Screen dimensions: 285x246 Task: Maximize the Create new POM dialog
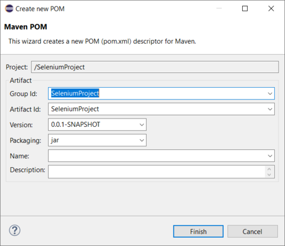245,8
